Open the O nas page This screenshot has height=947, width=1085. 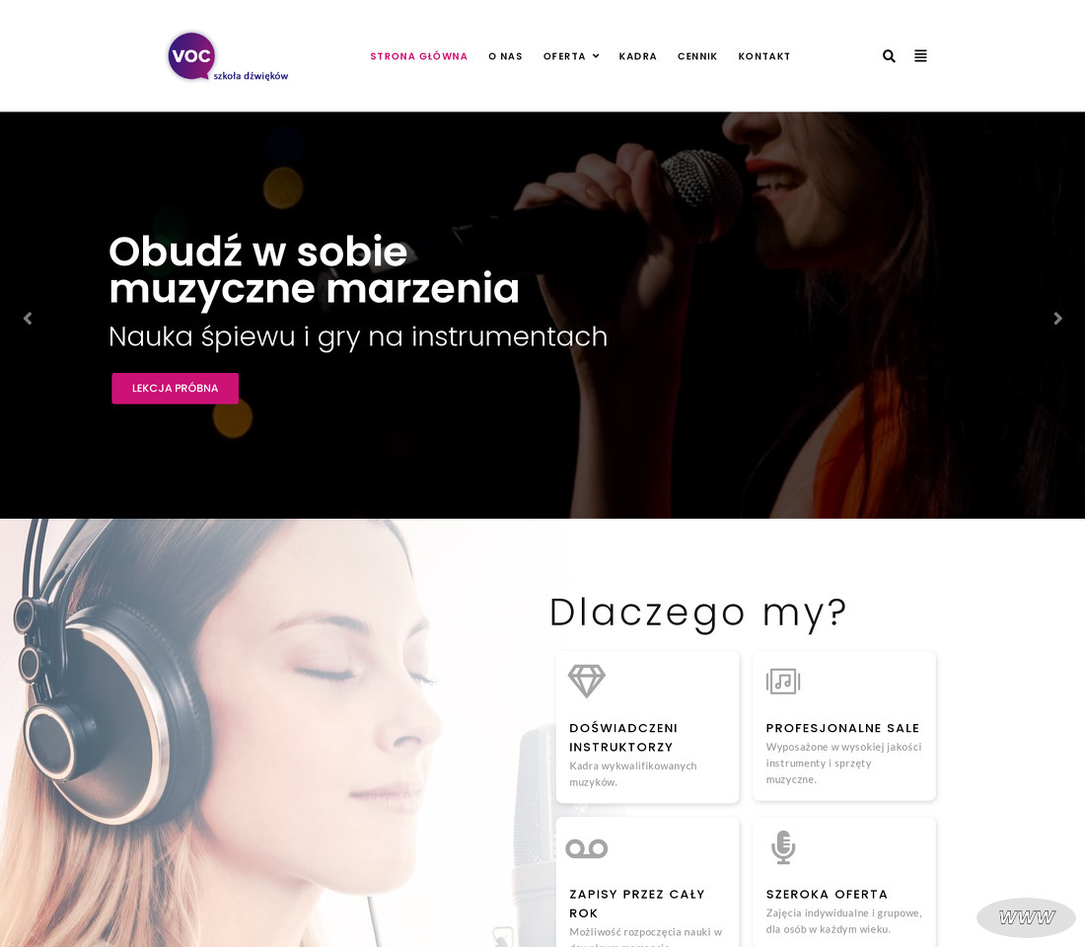(x=505, y=56)
